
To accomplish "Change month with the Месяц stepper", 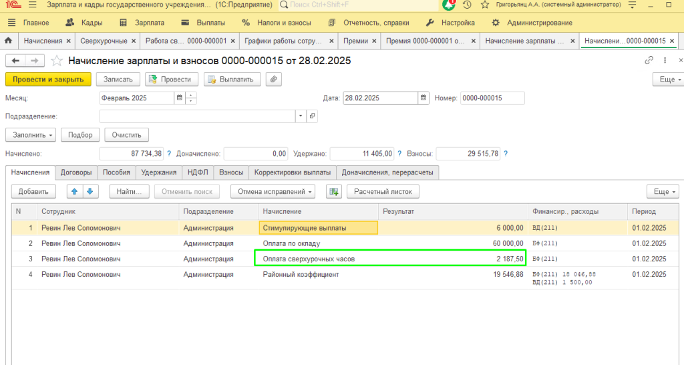I will pos(191,98).
